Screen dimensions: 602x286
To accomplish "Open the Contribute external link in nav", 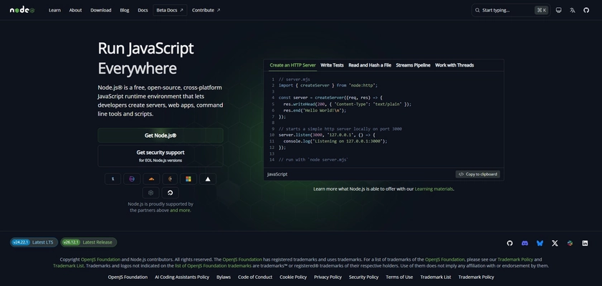I will [x=206, y=10].
